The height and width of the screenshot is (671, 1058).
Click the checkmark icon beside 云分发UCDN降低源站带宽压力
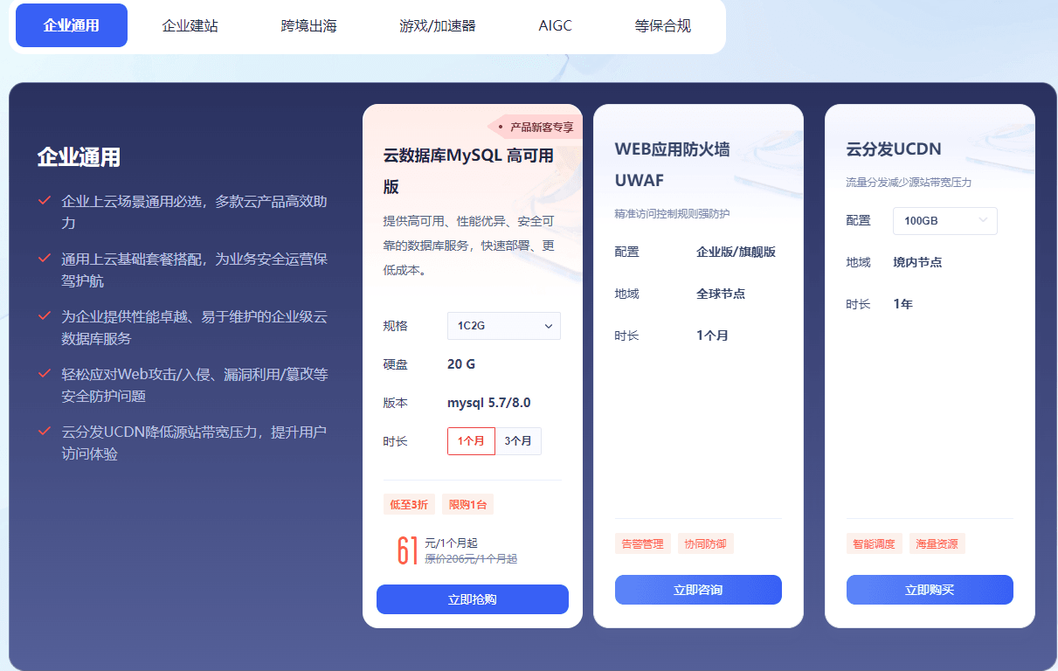click(44, 432)
